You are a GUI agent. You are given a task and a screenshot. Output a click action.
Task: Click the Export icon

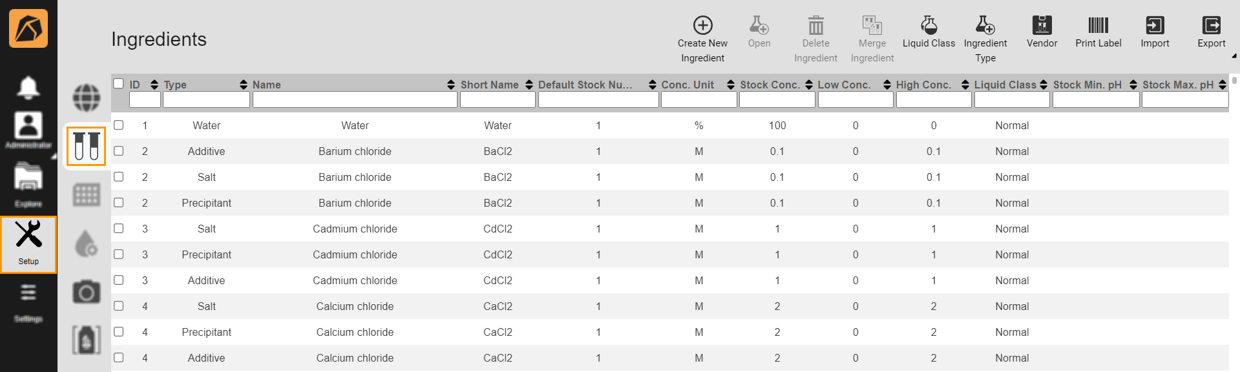pyautogui.click(x=1211, y=25)
